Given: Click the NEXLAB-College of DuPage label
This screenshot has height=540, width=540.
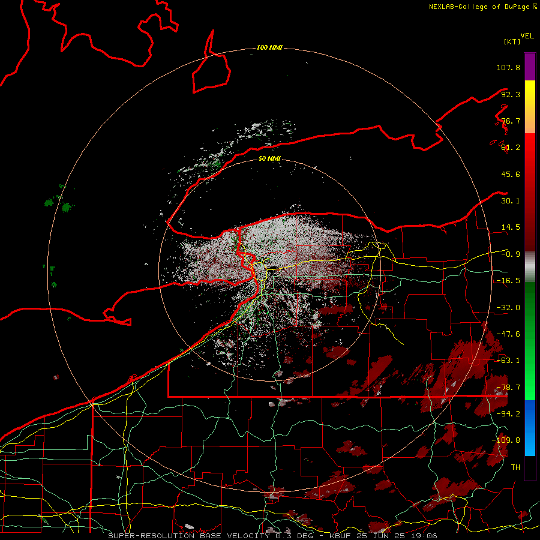Looking at the screenshot, I should click(479, 7).
